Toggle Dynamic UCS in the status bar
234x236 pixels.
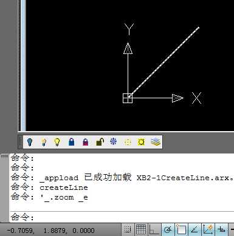(208, 229)
